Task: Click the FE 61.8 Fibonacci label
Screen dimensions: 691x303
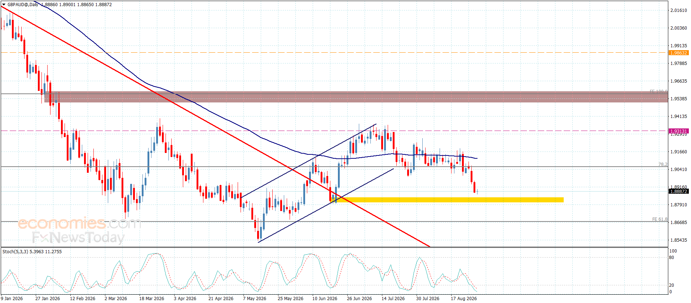Action: (660, 219)
